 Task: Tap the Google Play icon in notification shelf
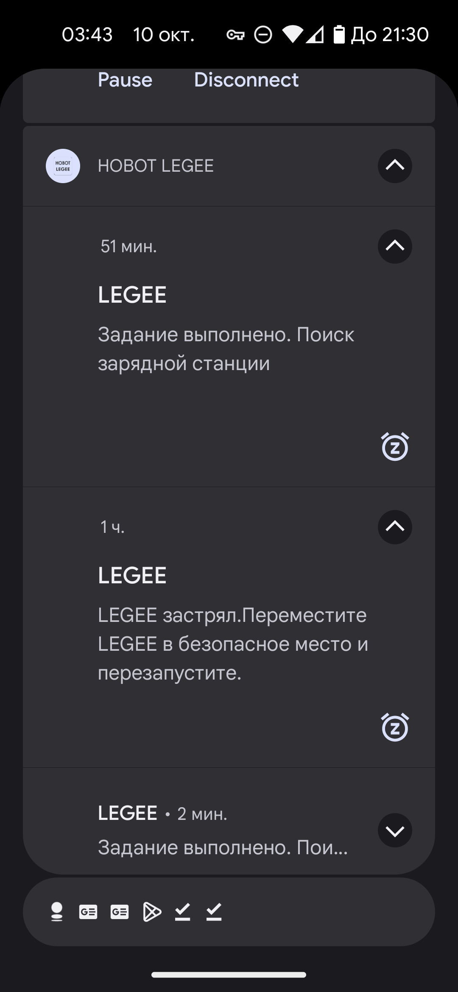[152, 912]
